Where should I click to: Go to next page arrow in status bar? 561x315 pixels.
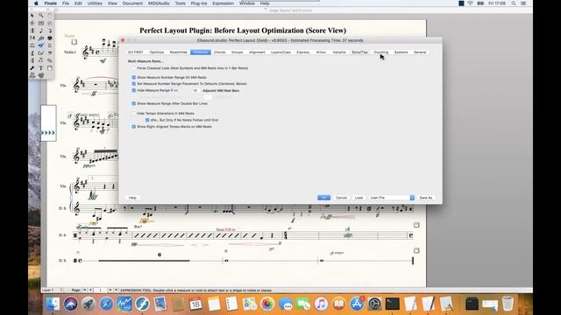coord(110,290)
